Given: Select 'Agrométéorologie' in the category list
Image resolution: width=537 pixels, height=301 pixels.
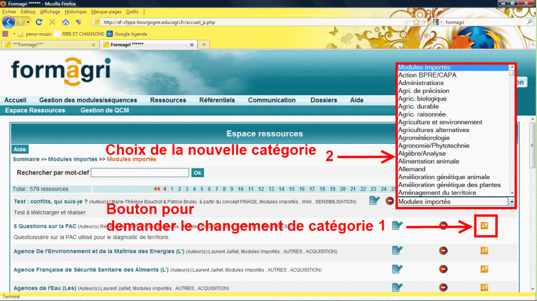Looking at the screenshot, I should [x=424, y=138].
